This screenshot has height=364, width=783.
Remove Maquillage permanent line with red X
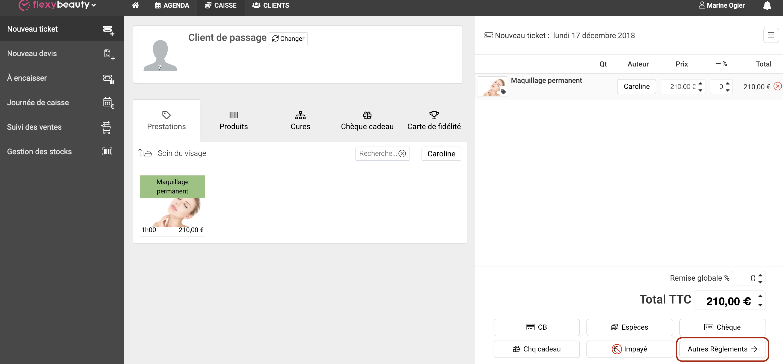pyautogui.click(x=778, y=86)
